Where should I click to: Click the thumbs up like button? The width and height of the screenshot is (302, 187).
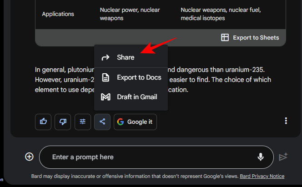[43, 122]
